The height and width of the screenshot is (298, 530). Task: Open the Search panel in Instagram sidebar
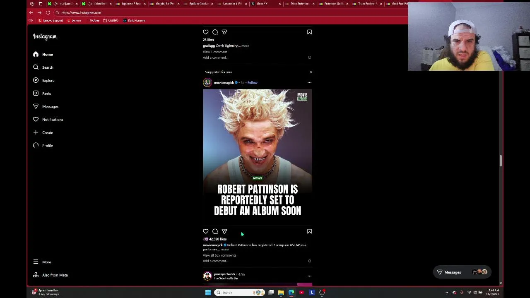43,67
